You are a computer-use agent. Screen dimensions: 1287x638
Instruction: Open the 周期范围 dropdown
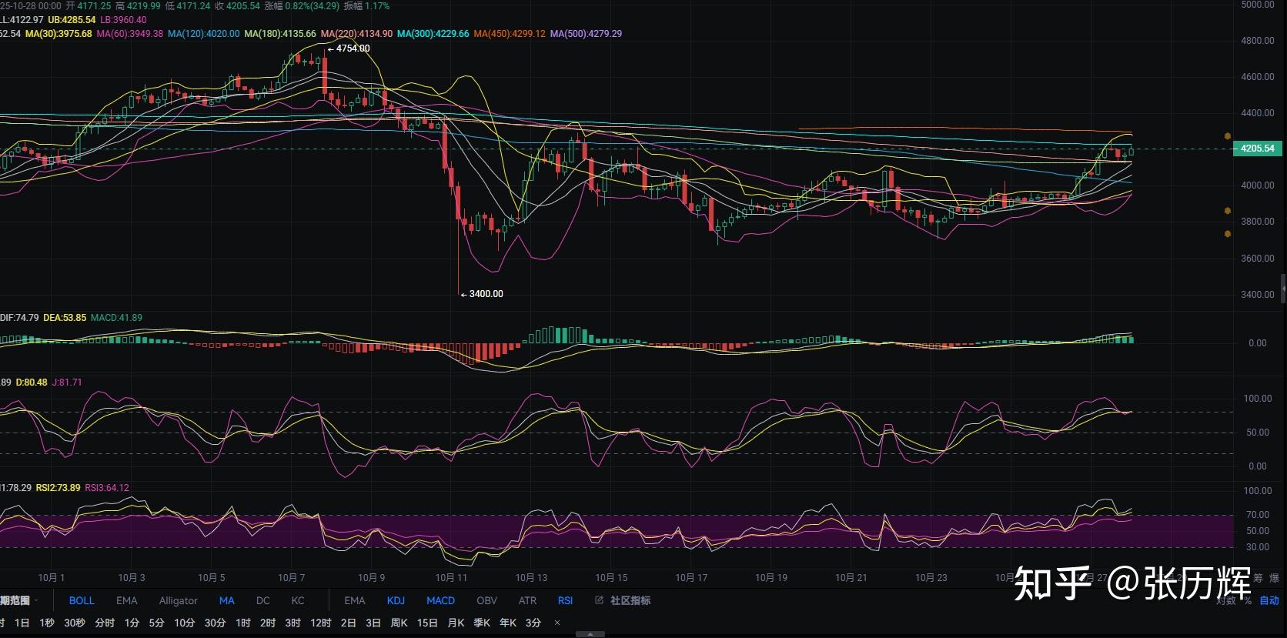[17, 600]
